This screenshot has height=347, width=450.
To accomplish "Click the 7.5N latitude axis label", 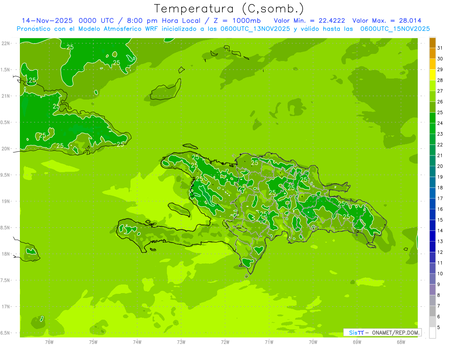I will point(5,280).
